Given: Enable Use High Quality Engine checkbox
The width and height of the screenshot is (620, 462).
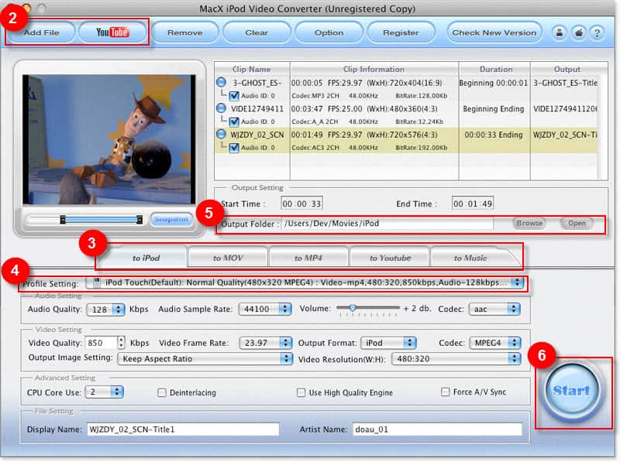Looking at the screenshot, I should click(x=301, y=392).
